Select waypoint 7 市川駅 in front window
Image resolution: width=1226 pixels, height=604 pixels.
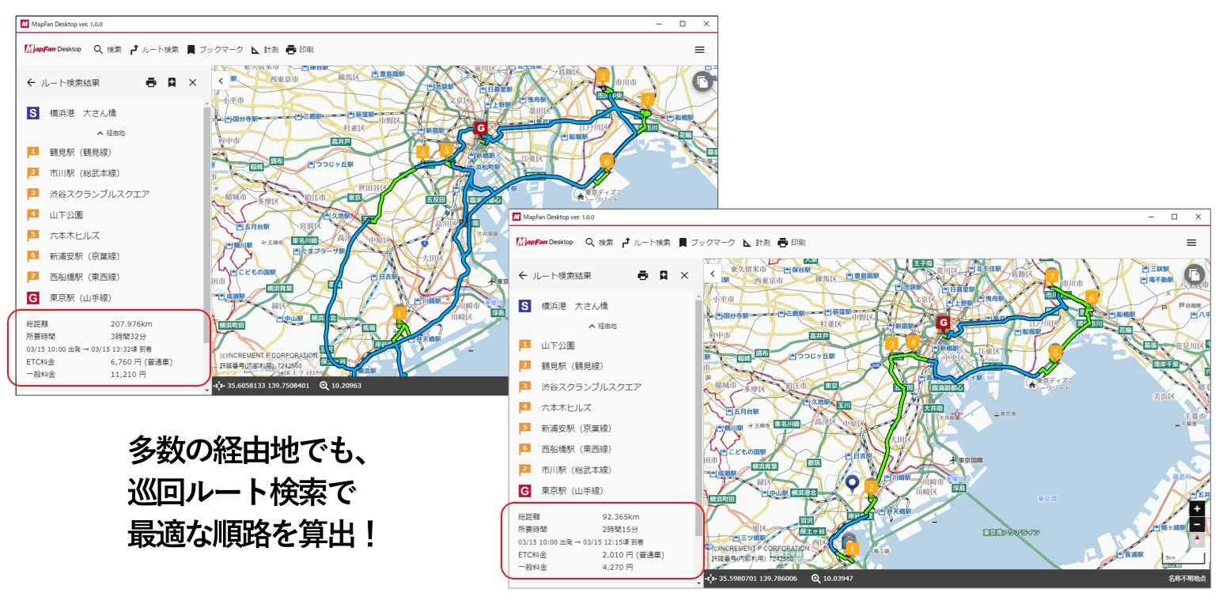(565, 470)
